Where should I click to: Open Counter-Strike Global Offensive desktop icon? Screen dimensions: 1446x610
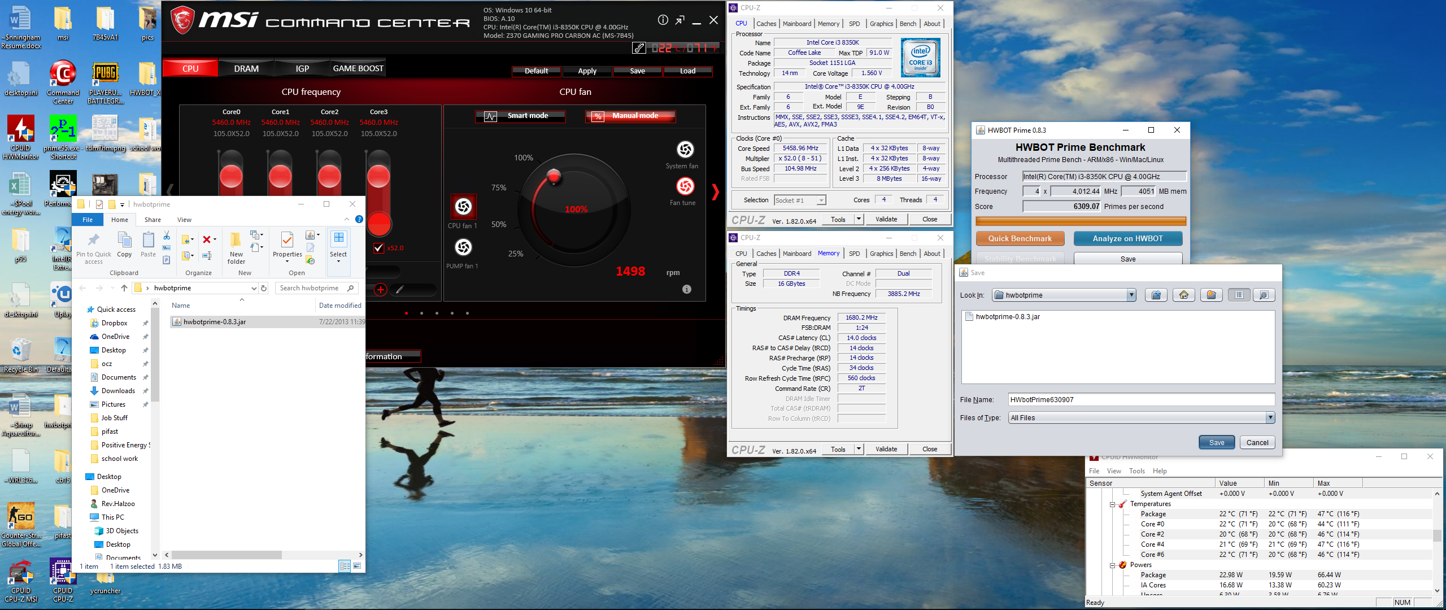21,525
